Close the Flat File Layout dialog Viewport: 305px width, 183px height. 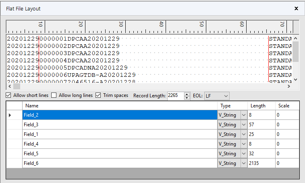296,8
